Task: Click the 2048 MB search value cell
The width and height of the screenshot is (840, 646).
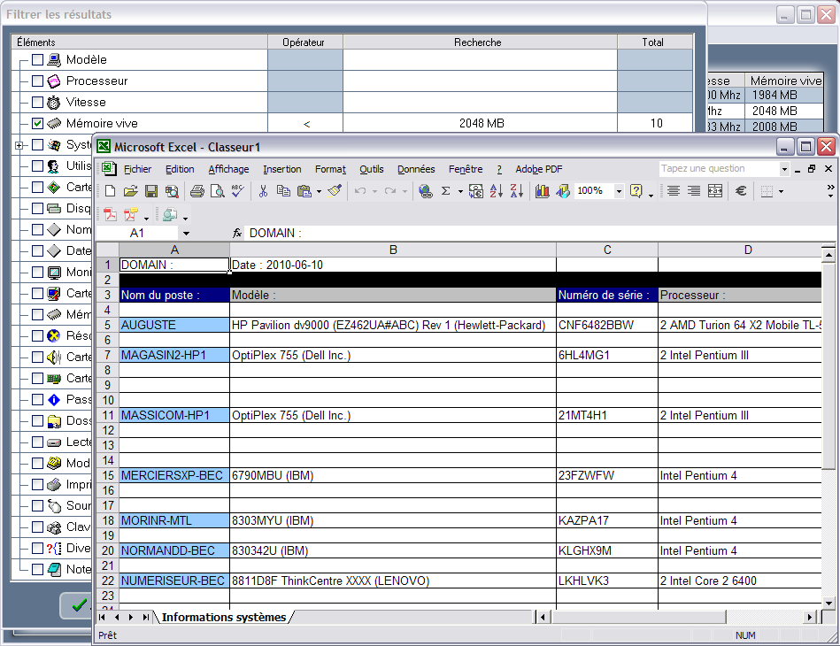Action: click(481, 123)
